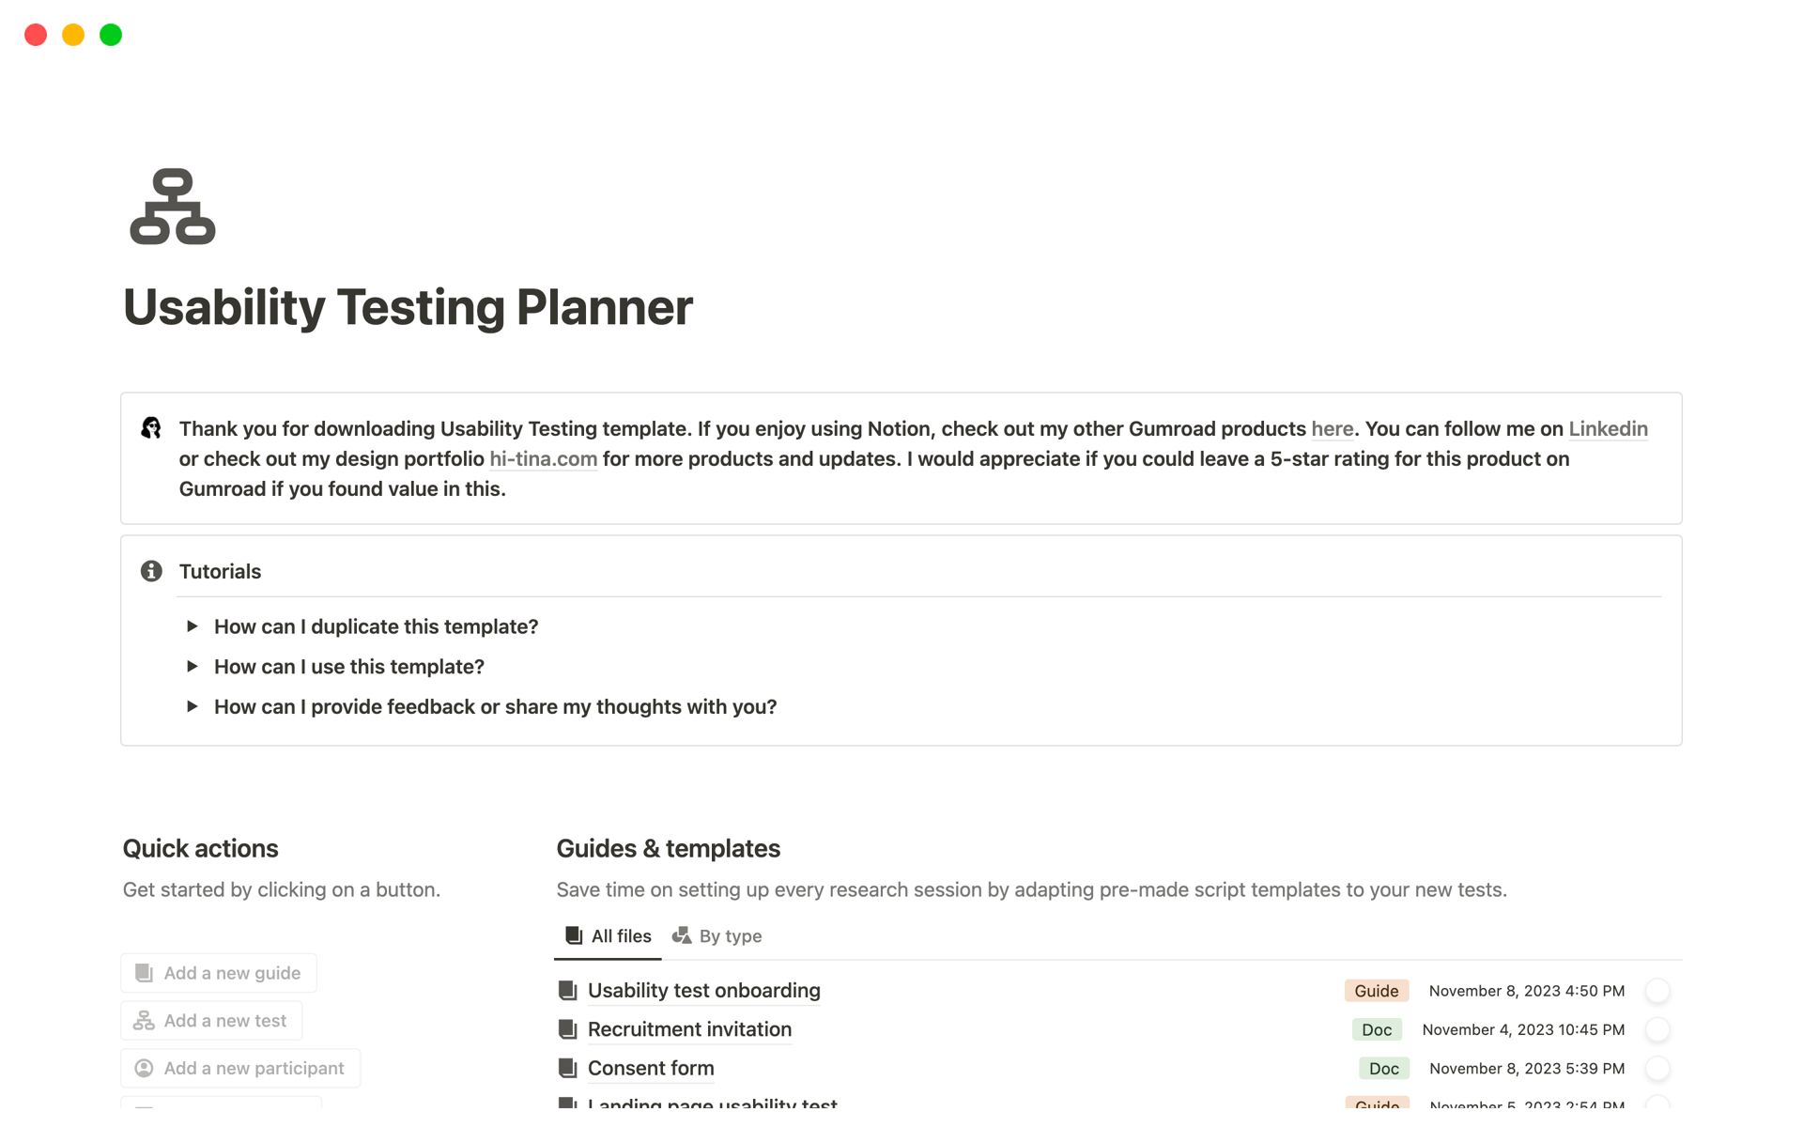Click the add guide icon button

tap(144, 971)
